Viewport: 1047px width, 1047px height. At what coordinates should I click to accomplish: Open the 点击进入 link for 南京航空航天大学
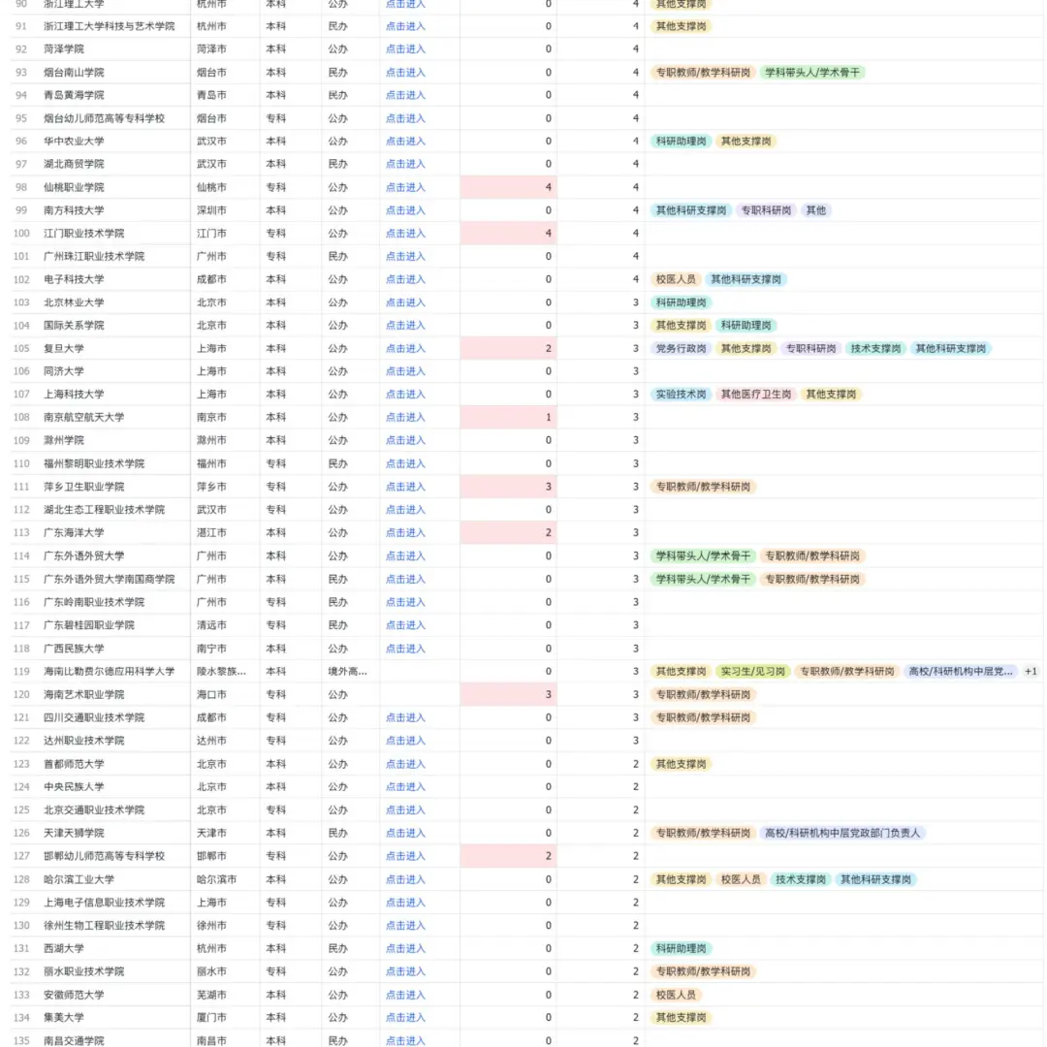(x=404, y=417)
